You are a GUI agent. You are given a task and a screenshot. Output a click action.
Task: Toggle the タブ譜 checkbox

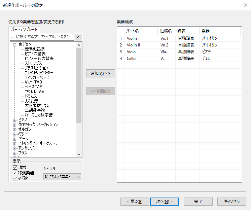point(15,178)
